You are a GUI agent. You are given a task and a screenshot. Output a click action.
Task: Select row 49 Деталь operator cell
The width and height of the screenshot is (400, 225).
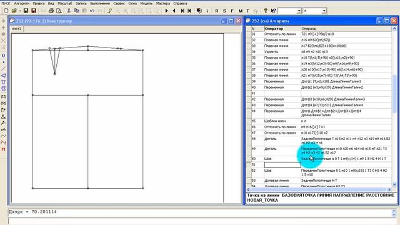[x=282, y=151]
